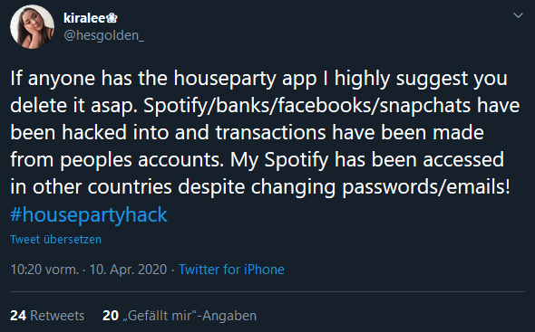Click Tweet übersetzen to translate
535x332 pixels.
click(x=55, y=240)
